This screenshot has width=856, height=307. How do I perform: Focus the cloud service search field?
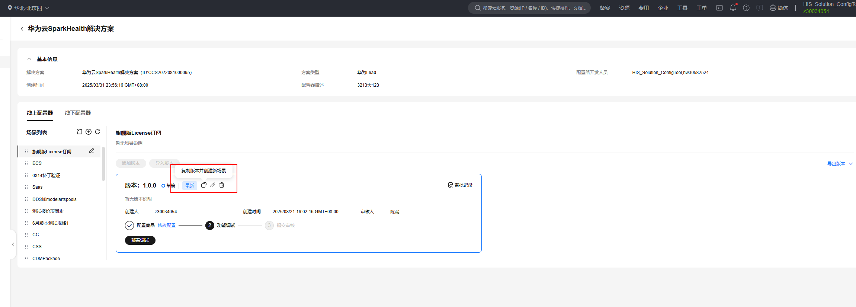click(x=529, y=8)
